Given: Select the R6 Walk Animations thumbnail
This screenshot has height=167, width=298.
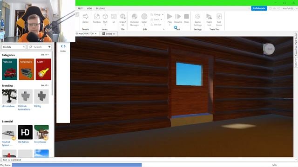Looking at the screenshot, I should [25, 96].
